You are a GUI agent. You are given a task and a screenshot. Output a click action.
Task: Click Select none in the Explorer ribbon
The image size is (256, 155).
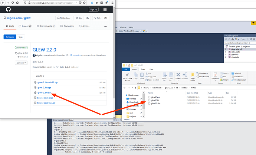point(237,77)
